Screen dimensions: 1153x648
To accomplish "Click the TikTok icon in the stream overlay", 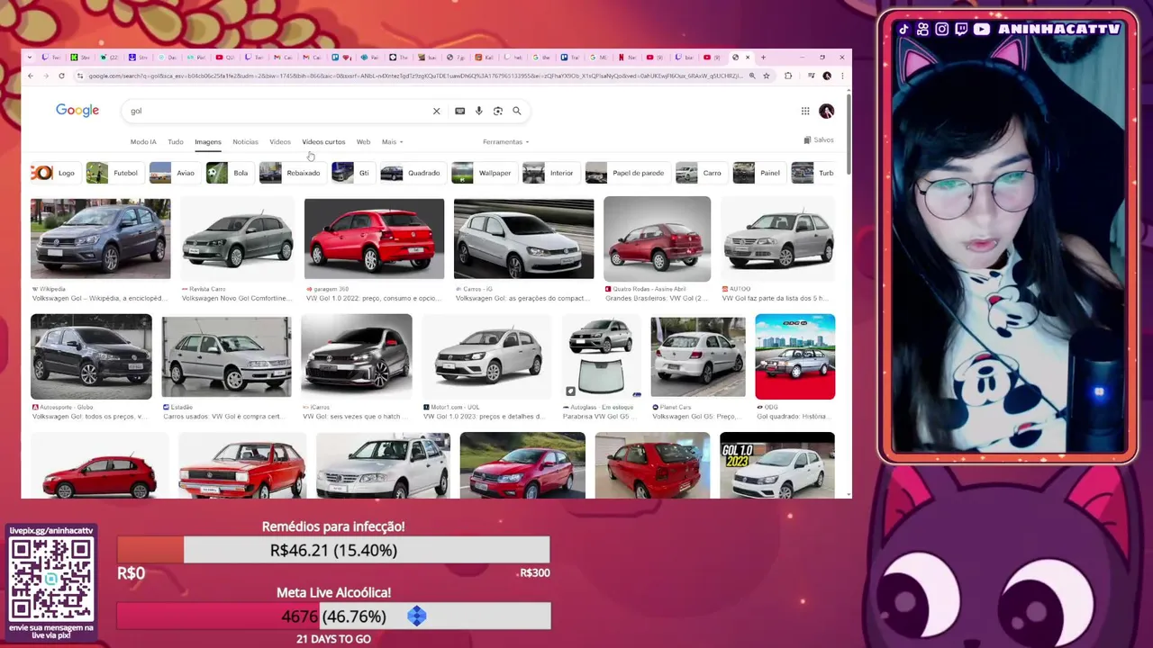I will (903, 29).
